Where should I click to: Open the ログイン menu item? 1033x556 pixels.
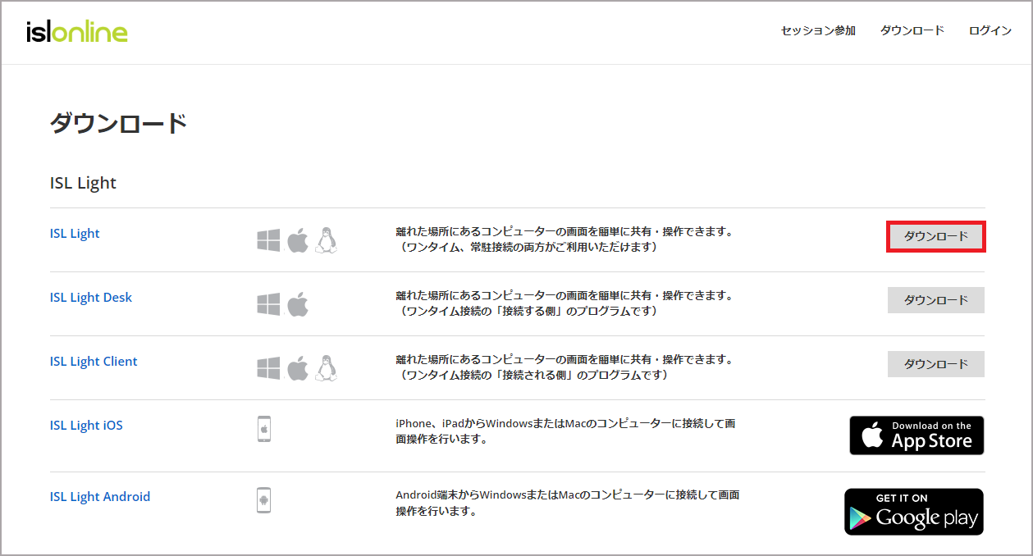[990, 30]
